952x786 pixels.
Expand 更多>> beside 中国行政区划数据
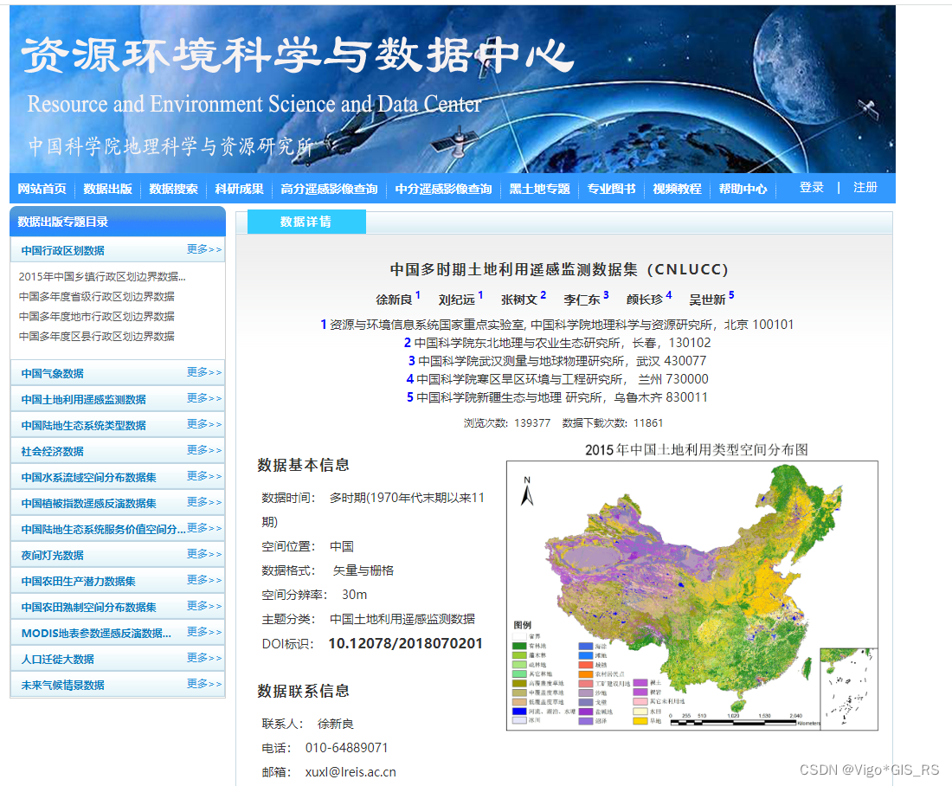tap(204, 249)
